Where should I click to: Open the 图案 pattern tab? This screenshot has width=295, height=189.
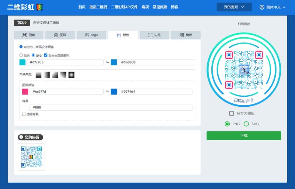click(x=29, y=35)
